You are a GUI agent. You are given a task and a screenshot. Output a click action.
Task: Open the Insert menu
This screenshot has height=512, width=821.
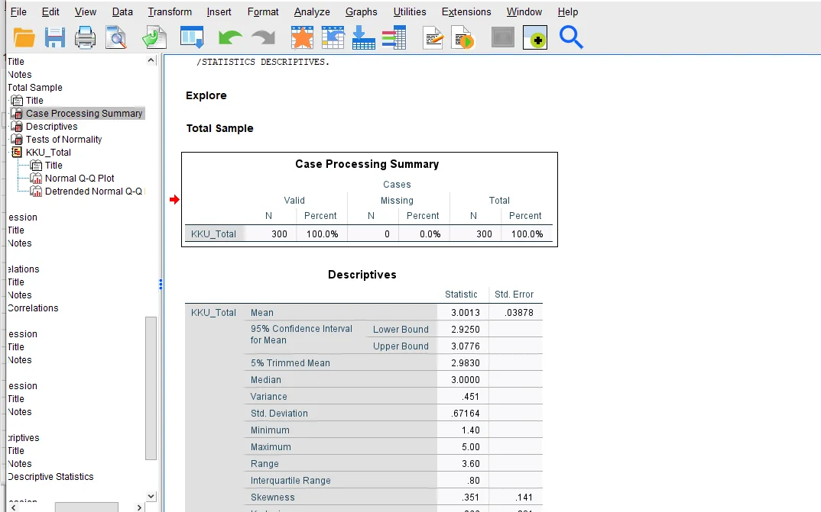219,11
